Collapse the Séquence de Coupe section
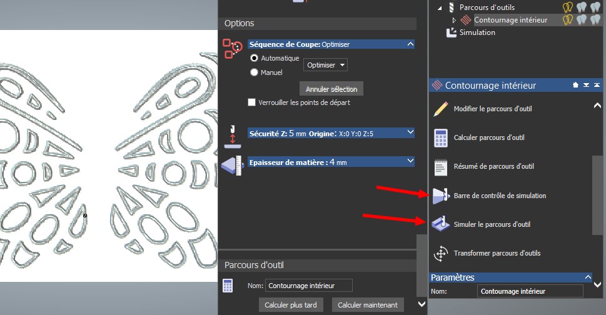This screenshot has width=606, height=315. point(410,44)
